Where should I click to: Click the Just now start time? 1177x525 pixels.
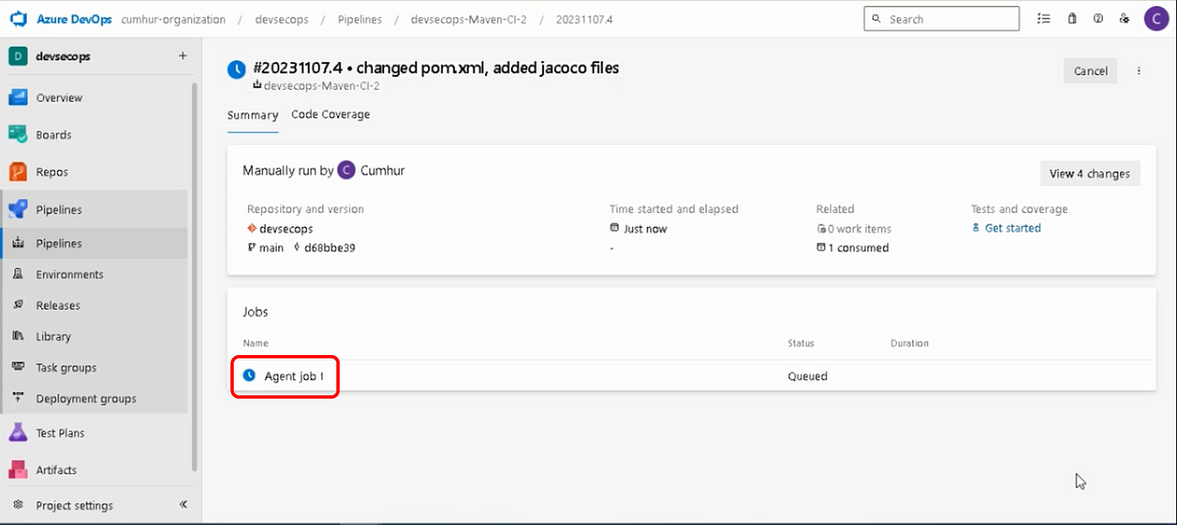(645, 228)
